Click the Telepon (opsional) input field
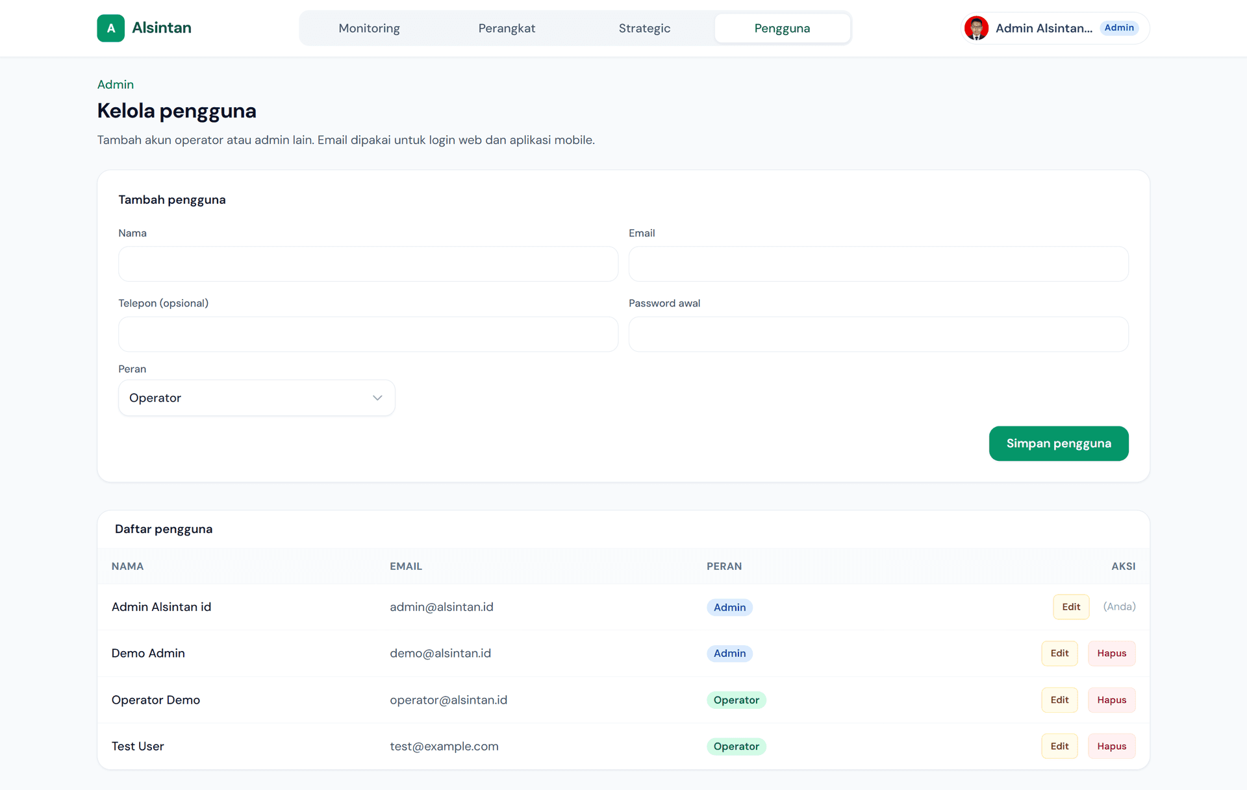1247x790 pixels. click(368, 334)
